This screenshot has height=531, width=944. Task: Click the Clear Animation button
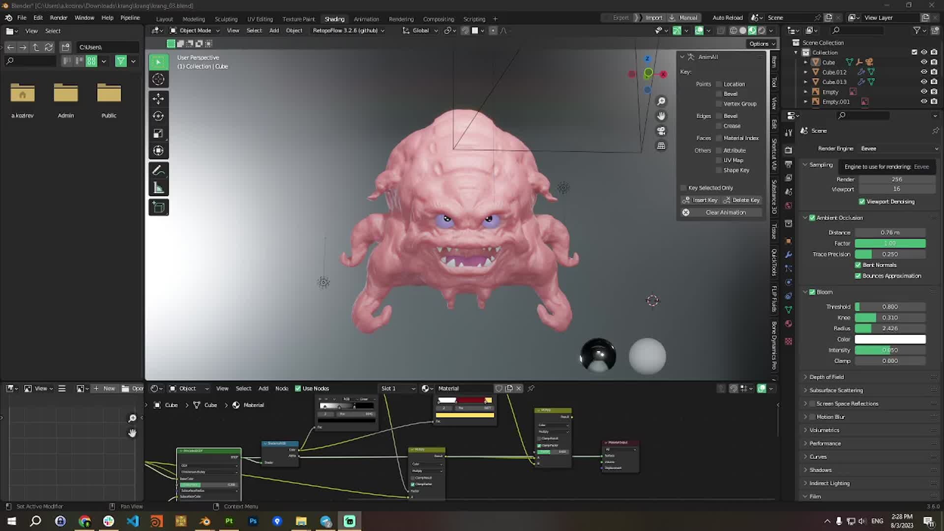725,212
